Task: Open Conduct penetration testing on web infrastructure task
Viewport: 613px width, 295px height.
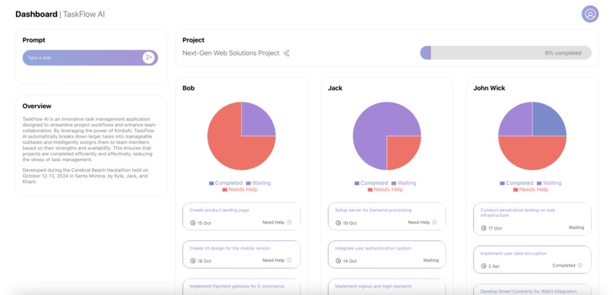Action: tap(532, 219)
